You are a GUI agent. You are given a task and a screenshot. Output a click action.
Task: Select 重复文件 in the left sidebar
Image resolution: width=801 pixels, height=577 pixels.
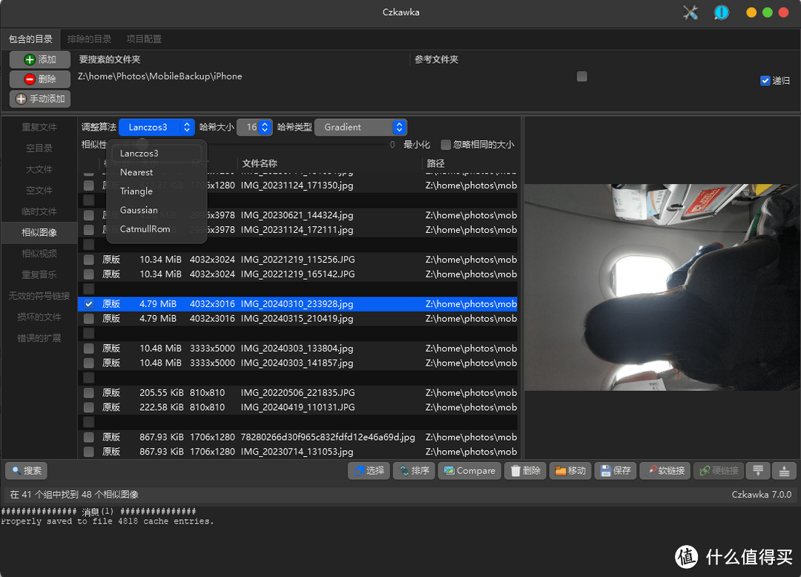pos(39,128)
